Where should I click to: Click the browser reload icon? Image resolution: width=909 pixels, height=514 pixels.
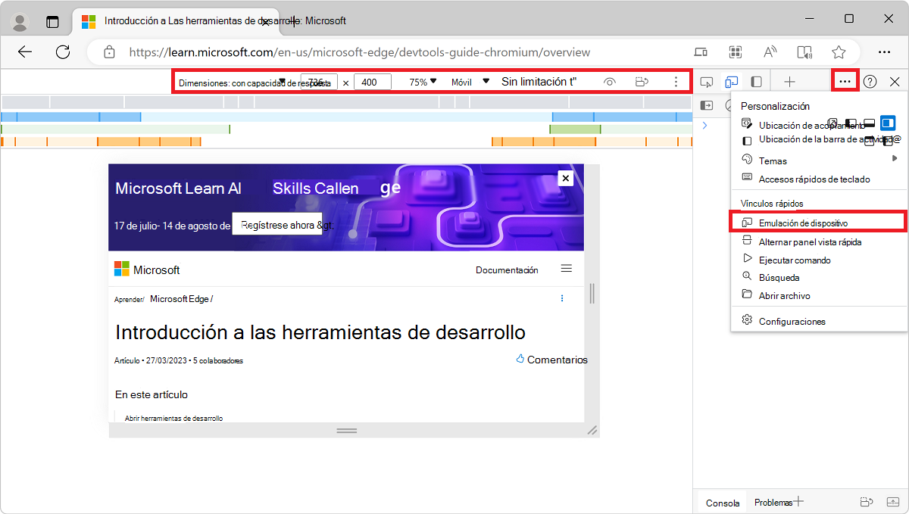coord(63,52)
